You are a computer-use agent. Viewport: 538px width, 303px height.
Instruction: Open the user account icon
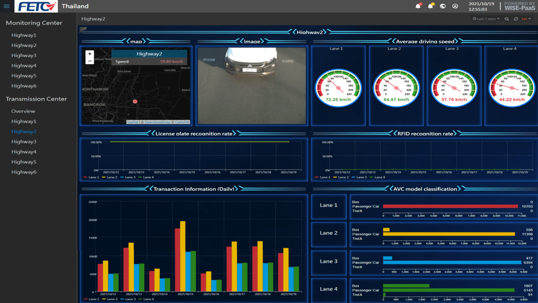455,6
